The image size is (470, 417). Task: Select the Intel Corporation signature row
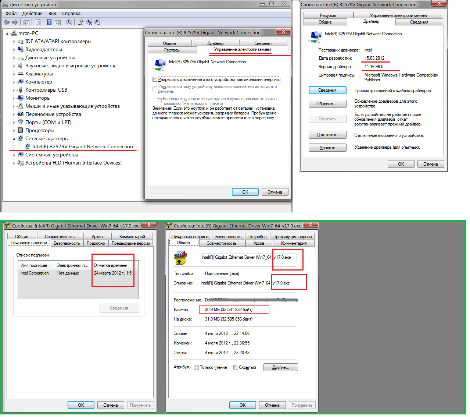[x=78, y=273]
